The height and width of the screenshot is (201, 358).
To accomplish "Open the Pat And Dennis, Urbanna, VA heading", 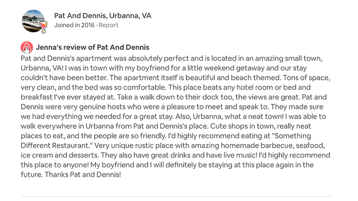I will [103, 16].
